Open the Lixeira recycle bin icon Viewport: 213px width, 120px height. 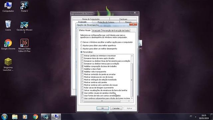coord(8,25)
